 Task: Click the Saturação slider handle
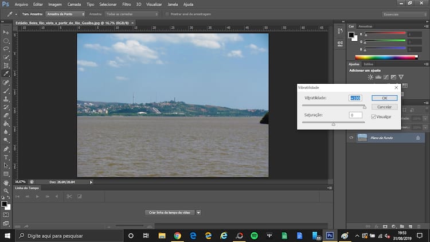334,124
